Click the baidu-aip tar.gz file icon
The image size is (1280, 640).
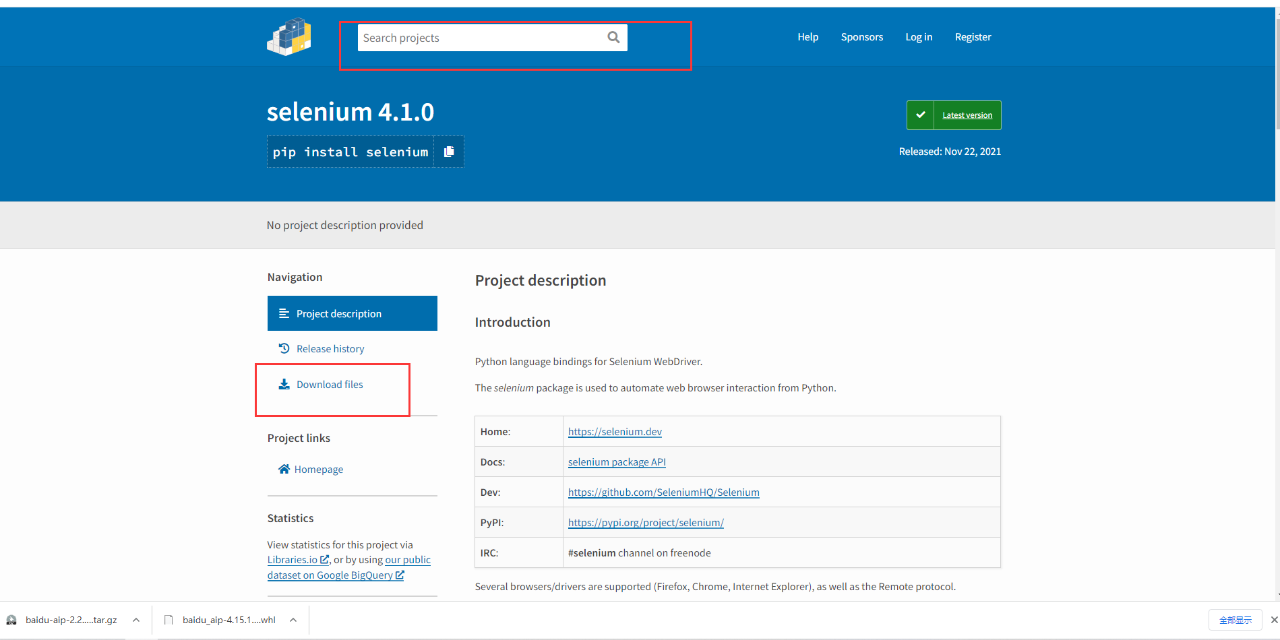click(x=11, y=620)
